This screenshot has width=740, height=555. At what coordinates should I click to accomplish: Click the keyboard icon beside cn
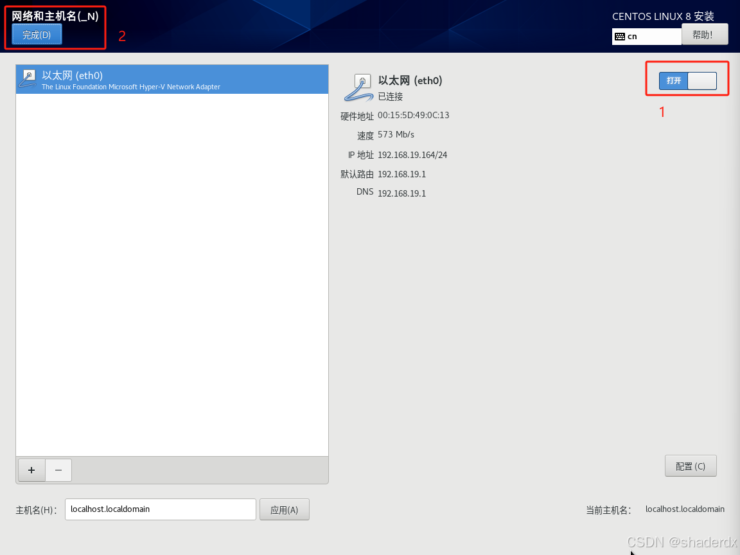pos(620,37)
